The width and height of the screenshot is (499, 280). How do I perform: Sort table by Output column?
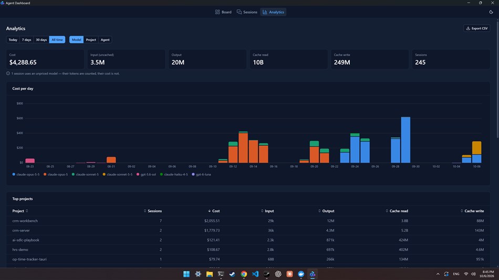click(326, 211)
